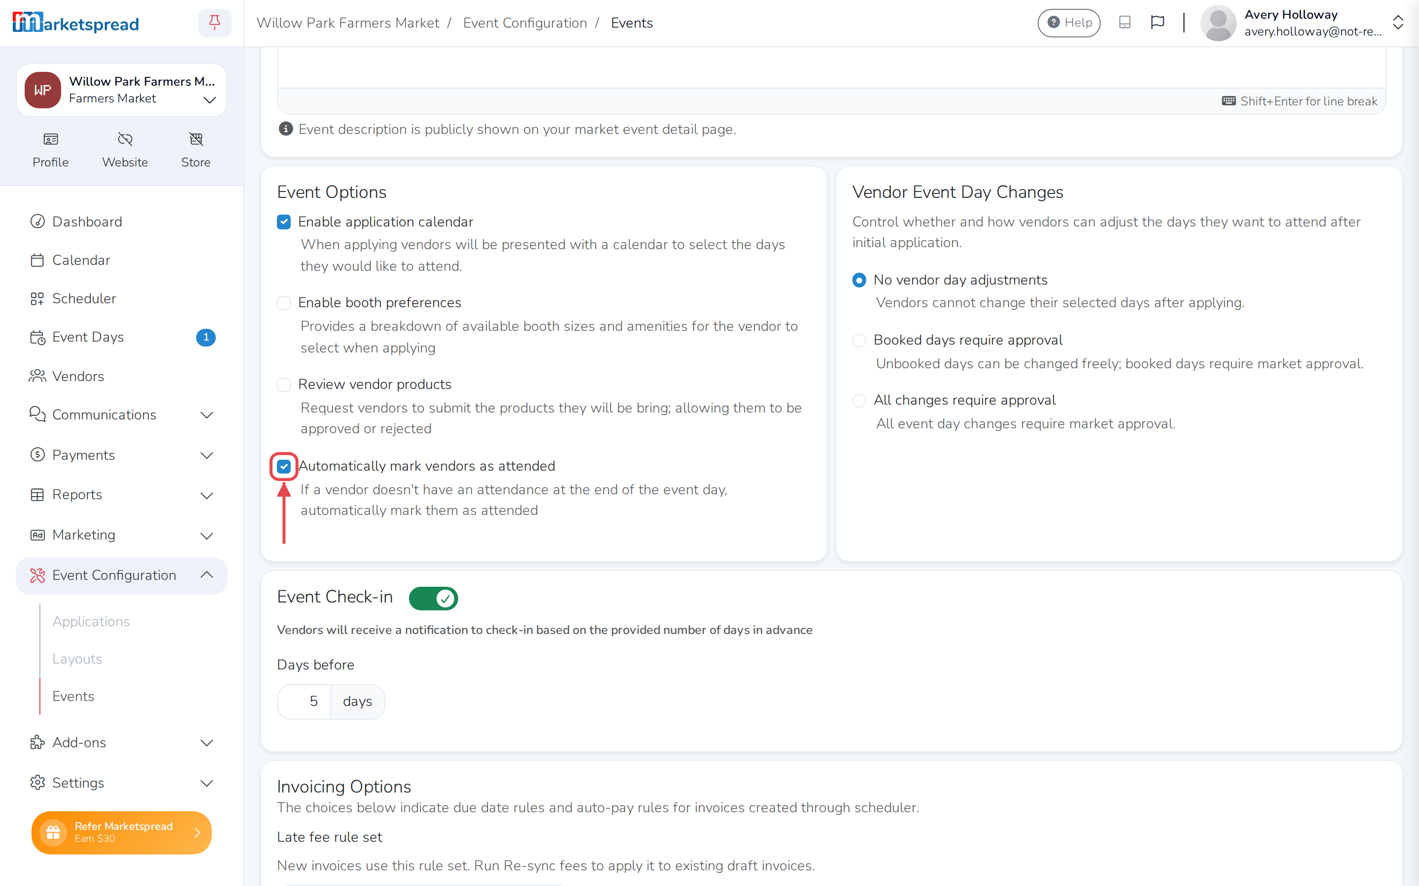Open the Website icon shortcut
Viewport: 1419px width, 886px height.
pyautogui.click(x=125, y=150)
